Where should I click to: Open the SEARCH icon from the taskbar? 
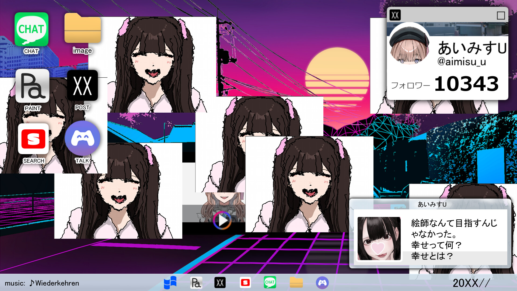(x=245, y=283)
